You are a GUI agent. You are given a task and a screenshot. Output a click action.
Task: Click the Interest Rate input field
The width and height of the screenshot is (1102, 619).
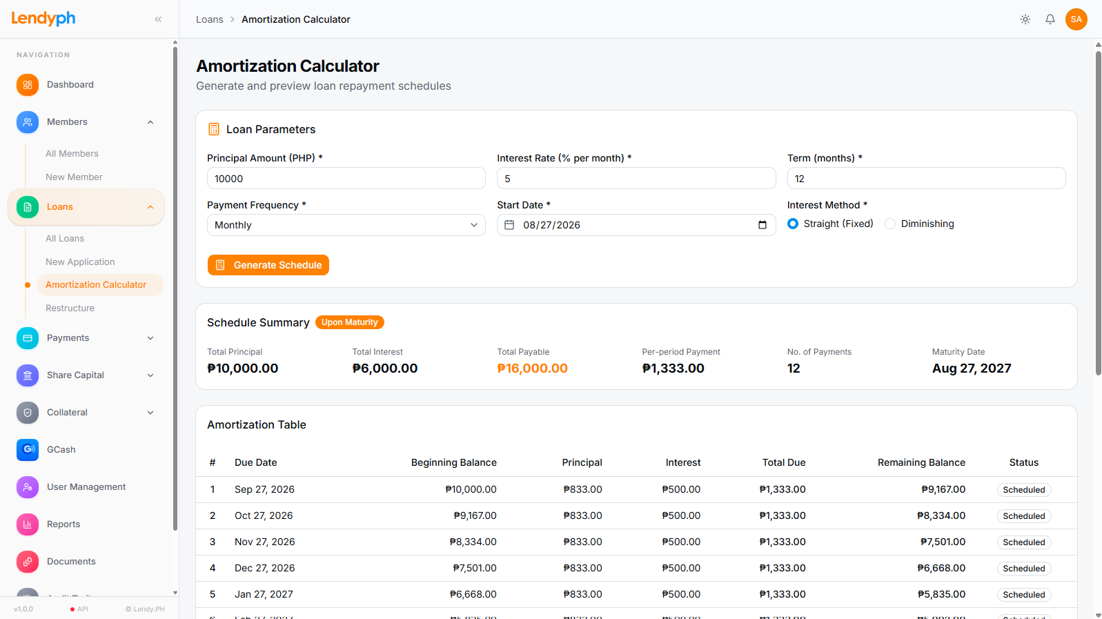[x=636, y=178]
